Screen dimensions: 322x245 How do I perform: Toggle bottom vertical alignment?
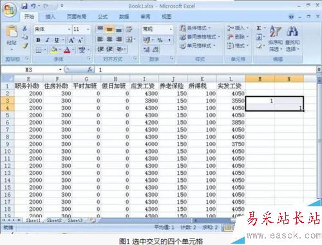pos(118,29)
